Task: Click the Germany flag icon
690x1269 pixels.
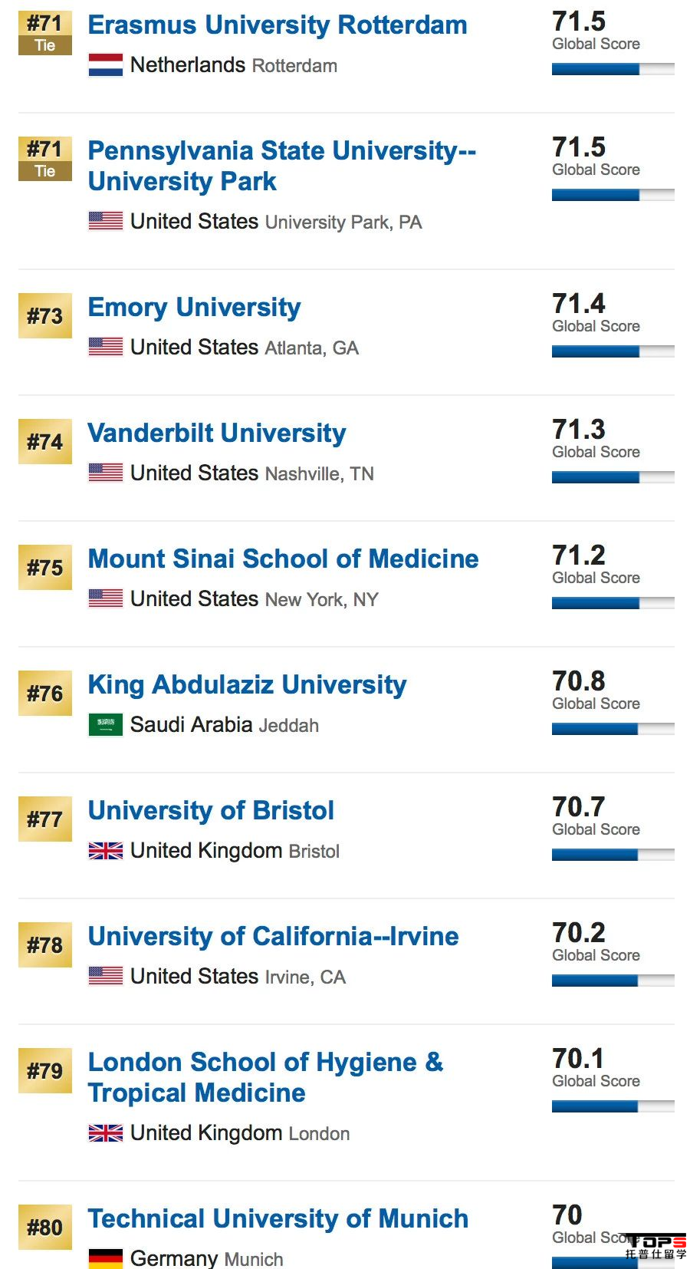Action: (105, 1257)
